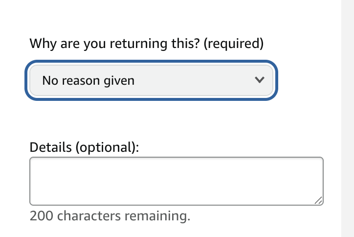This screenshot has height=237, width=354.
Task: Click the word 'remaining' below the textarea
Action: (156, 216)
